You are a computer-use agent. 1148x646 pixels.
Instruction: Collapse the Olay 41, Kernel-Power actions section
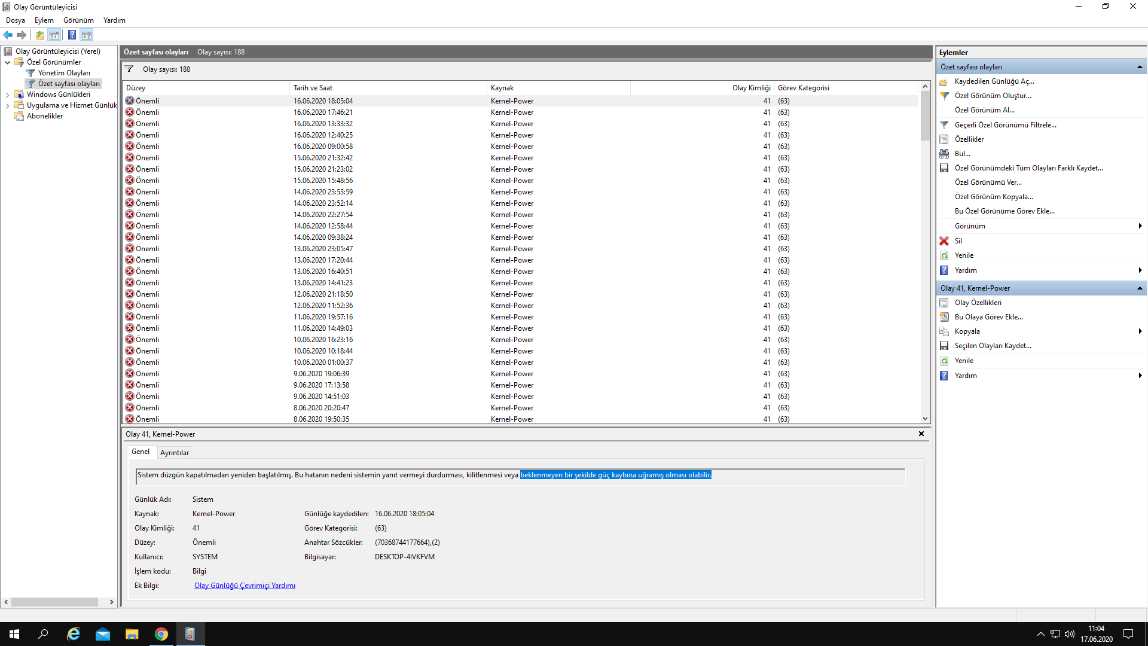point(1139,288)
